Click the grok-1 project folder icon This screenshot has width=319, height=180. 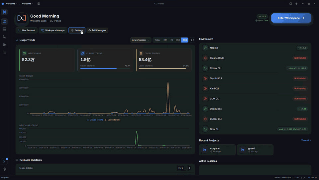coord(242,150)
